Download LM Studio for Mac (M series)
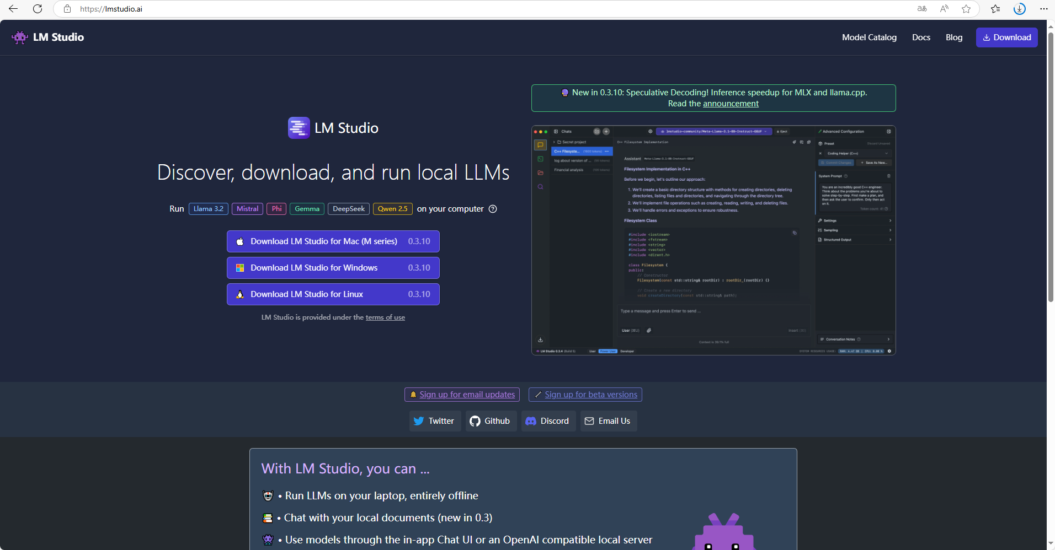Viewport: 1055px width, 550px height. 333,241
